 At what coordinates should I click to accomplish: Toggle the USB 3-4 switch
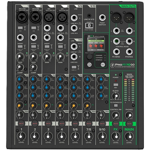pos(74,67)
